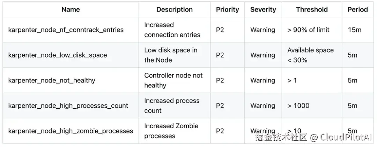Image resolution: width=377 pixels, height=147 pixels.
Task: Click the Severity column header
Action: [x=263, y=10]
